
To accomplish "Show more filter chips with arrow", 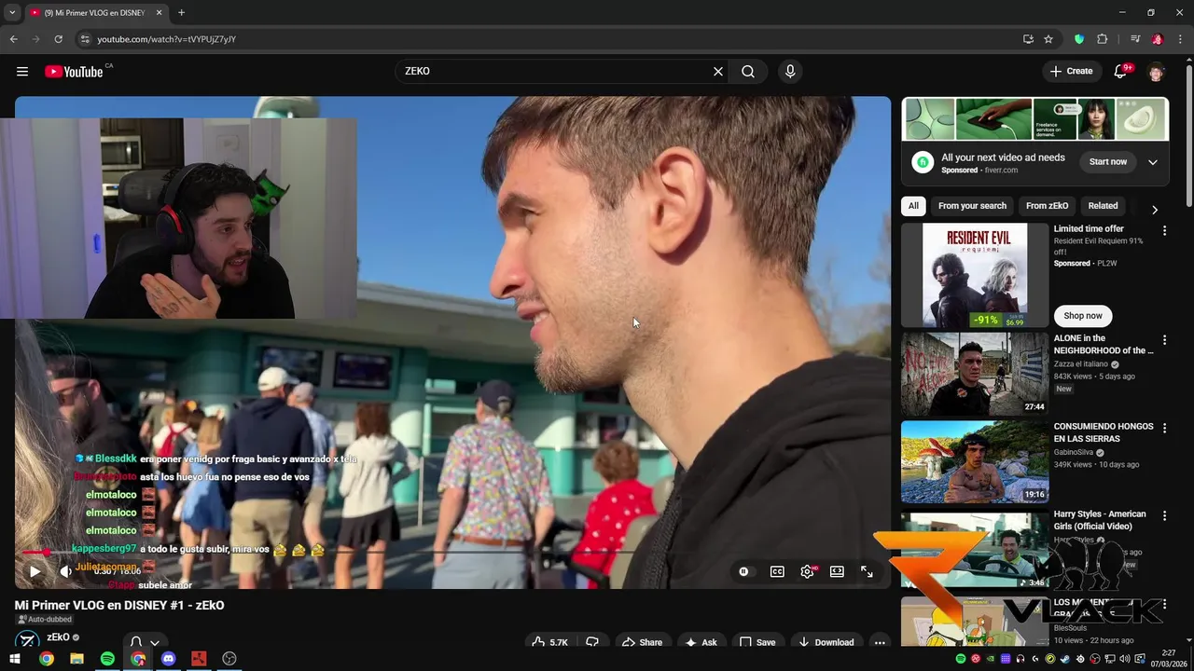I will [1155, 210].
